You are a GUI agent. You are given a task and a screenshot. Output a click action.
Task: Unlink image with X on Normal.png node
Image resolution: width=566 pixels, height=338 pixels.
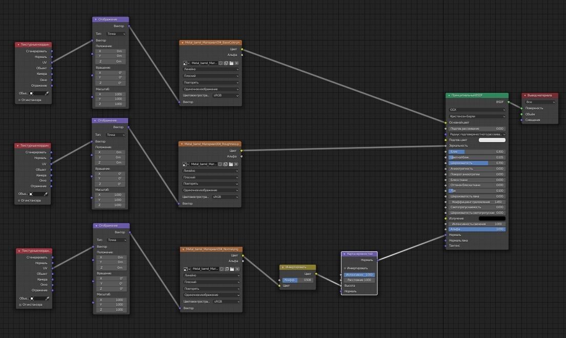[x=237, y=269]
